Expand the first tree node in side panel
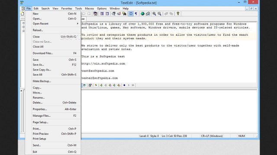Image resolution: width=277 pixels, height=155 pixels. tap(23, 23)
